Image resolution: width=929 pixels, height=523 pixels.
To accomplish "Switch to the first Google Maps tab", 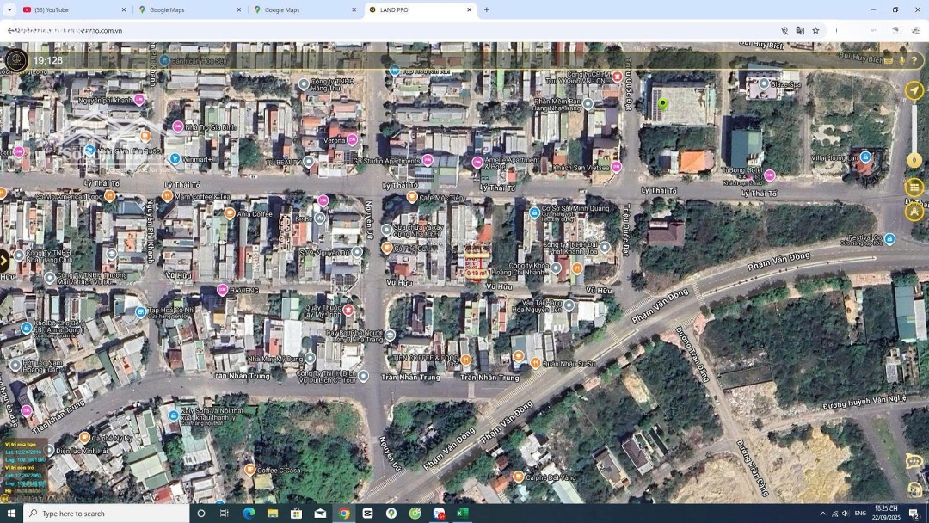I will pos(188,10).
